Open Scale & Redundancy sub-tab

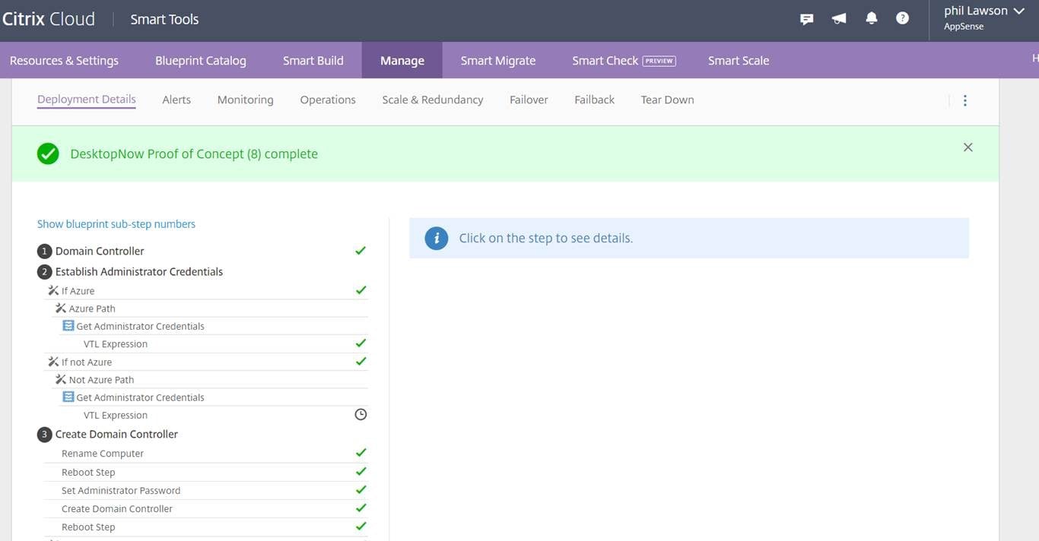coord(433,100)
